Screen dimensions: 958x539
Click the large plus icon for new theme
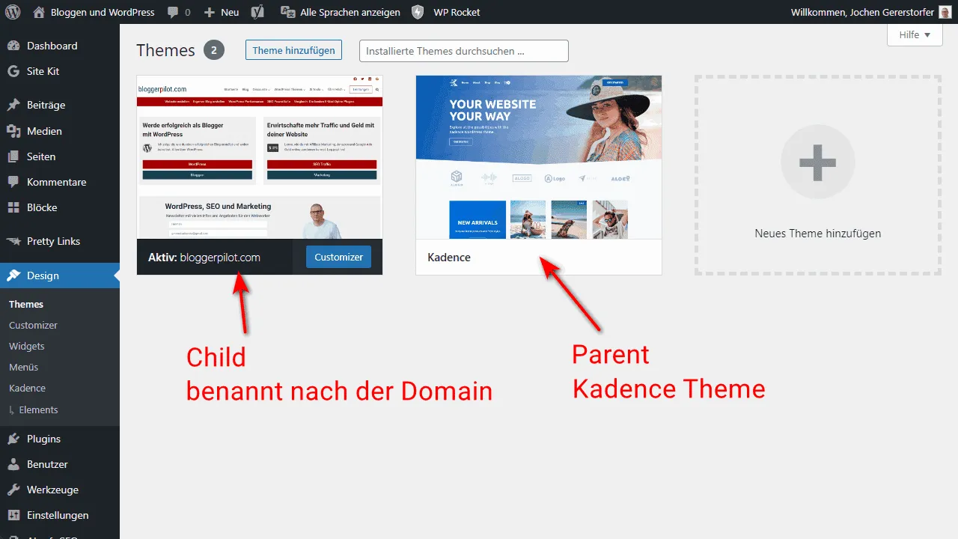click(817, 162)
